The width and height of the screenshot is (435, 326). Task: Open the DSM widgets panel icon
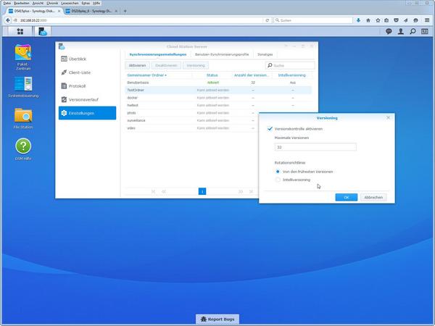click(424, 32)
